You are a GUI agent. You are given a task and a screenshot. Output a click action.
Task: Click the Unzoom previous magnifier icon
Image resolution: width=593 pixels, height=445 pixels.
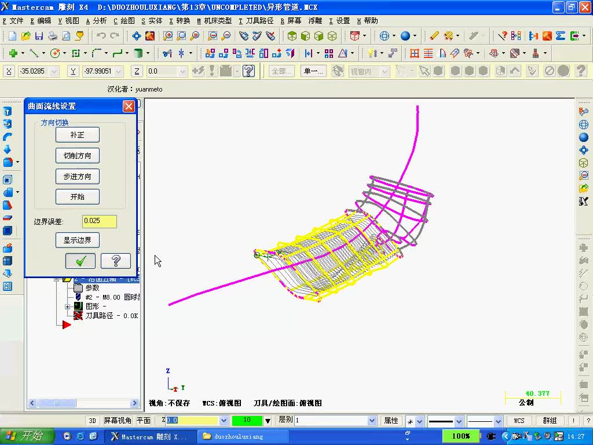[213, 36]
